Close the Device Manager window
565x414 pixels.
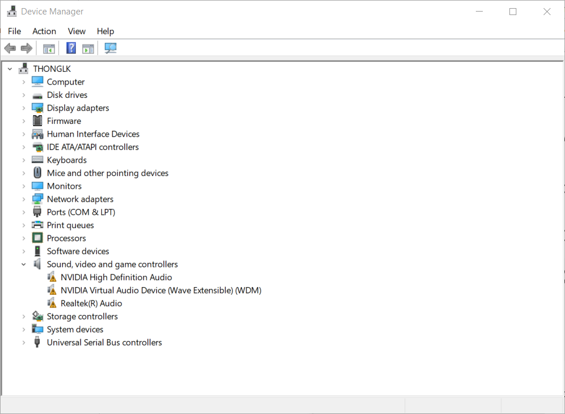(546, 12)
